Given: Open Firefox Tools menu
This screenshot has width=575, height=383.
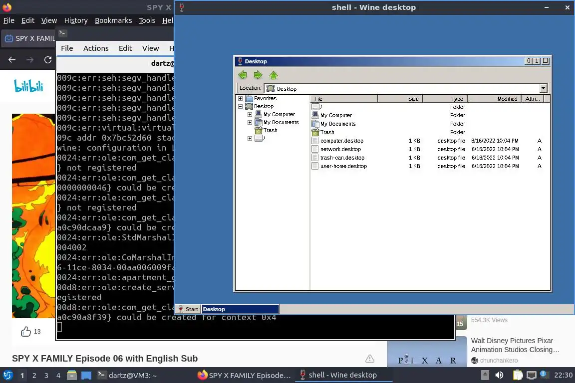Looking at the screenshot, I should [147, 20].
